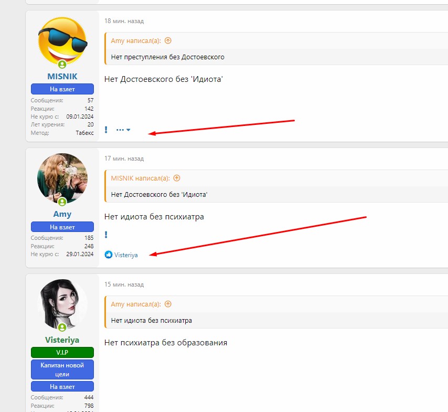448x412 pixels.
Task: Open MISNIK's sunglasses emoji avatar
Action: pos(62,41)
